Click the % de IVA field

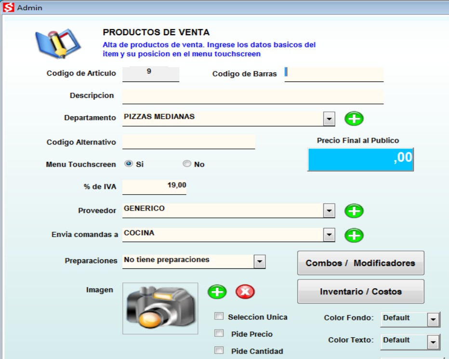coord(154,187)
